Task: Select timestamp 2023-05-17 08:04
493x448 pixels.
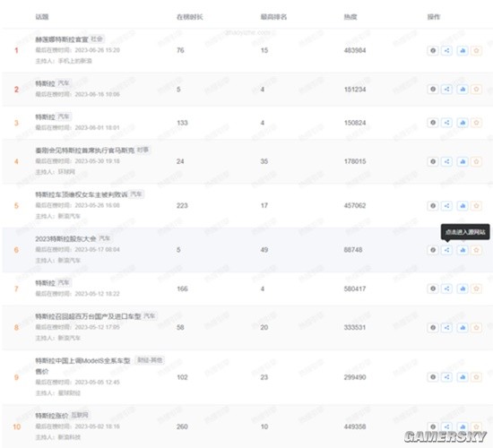Action: [97, 250]
